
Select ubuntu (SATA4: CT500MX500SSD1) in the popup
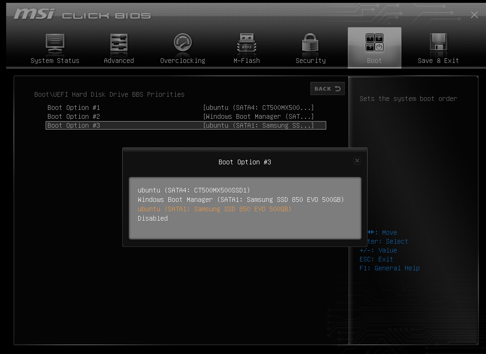194,190
